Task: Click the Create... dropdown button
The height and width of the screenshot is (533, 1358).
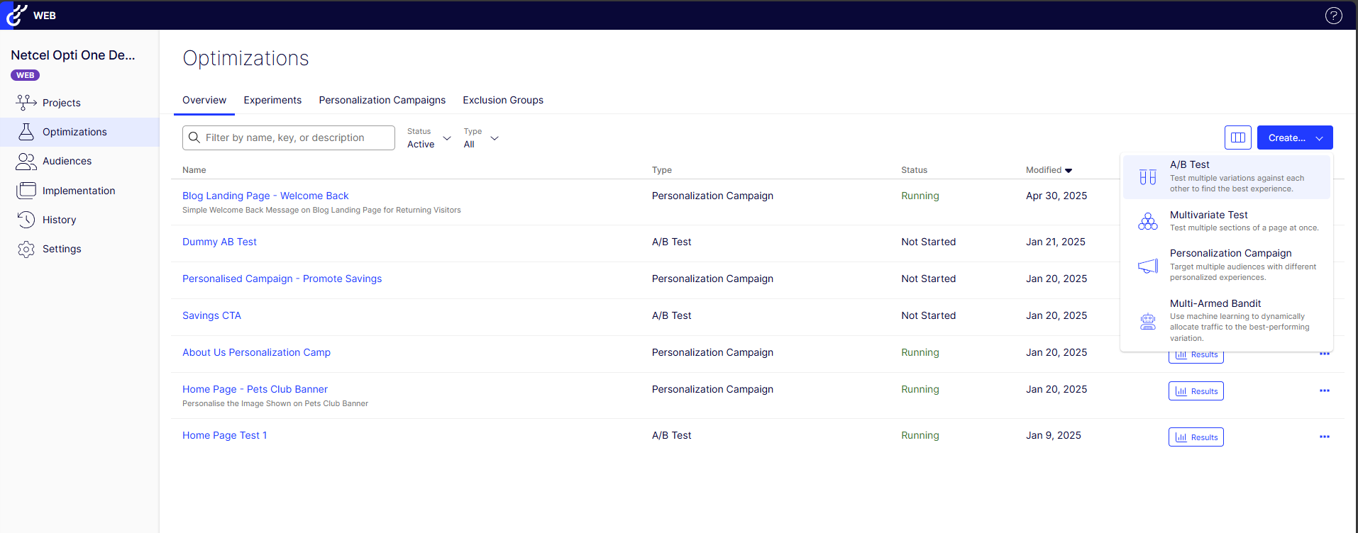Action: (1294, 138)
